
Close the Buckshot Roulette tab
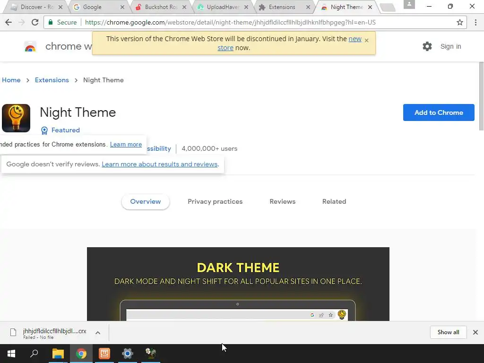tap(184, 7)
